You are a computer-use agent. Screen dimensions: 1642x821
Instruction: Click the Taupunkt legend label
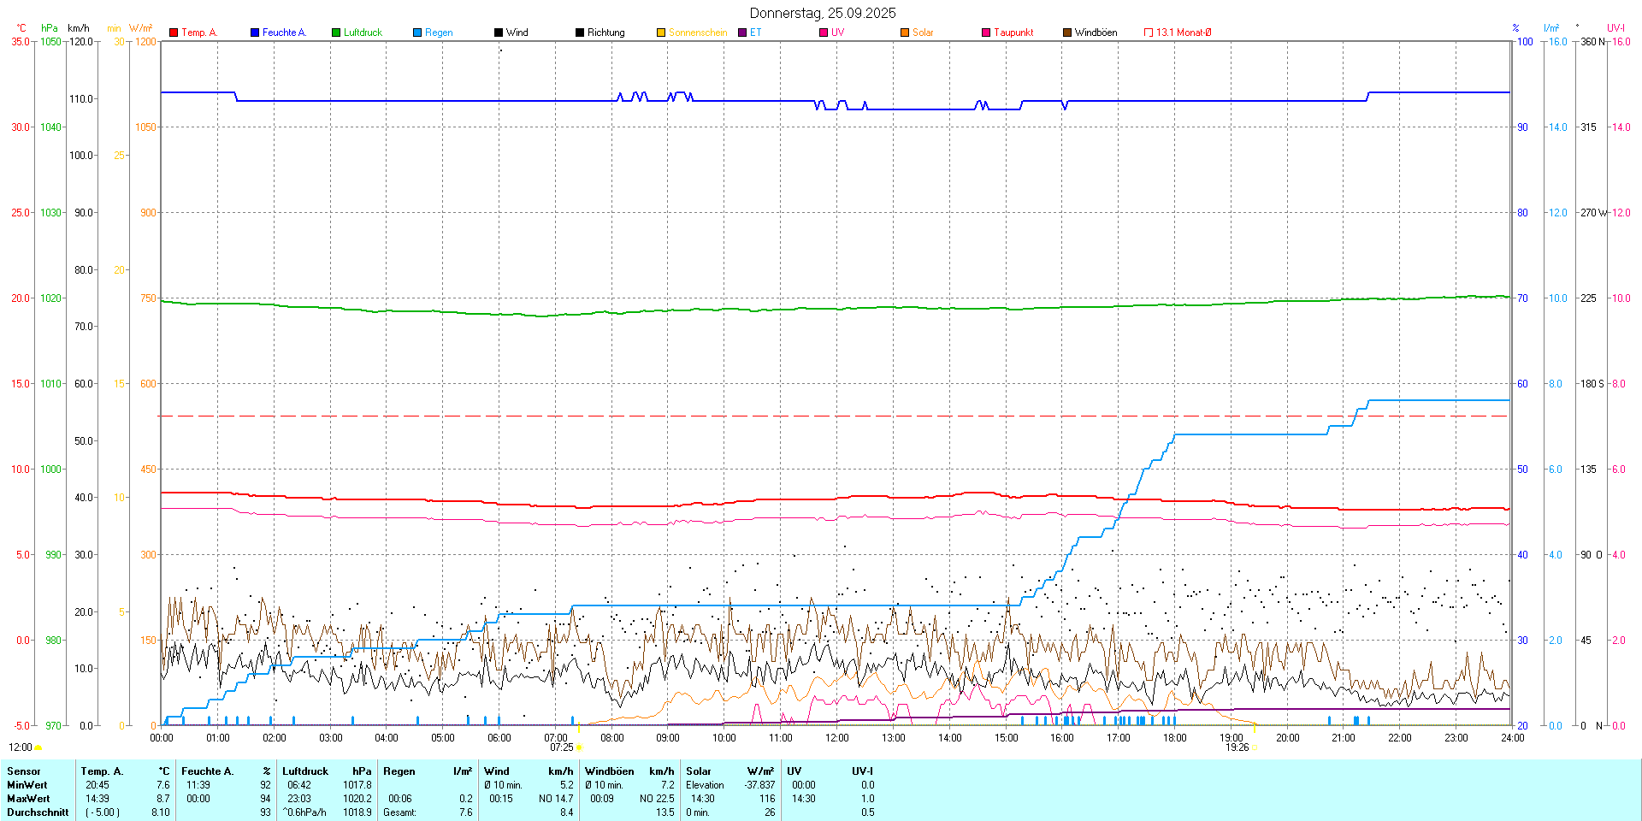[x=1013, y=32]
